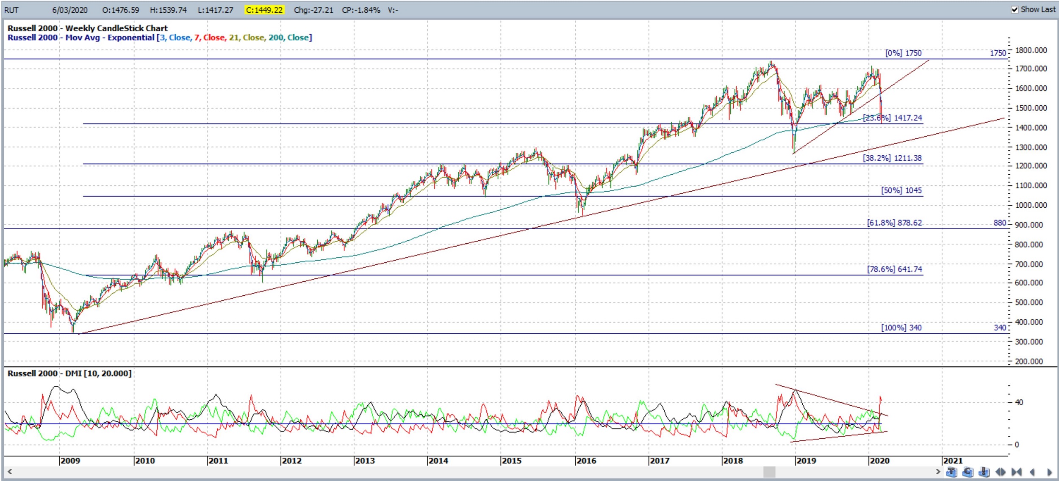Click the expand chart horizontally double-arrow icon
The image size is (1059, 481).
click(x=1001, y=472)
